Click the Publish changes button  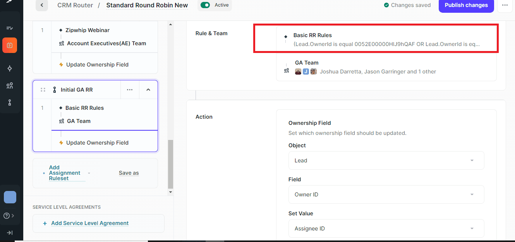point(466,5)
